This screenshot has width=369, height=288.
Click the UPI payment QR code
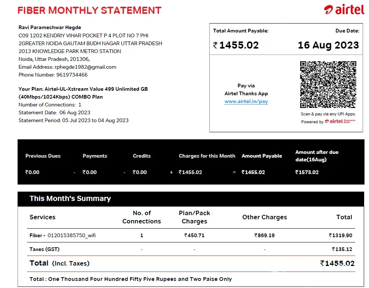(x=328, y=84)
